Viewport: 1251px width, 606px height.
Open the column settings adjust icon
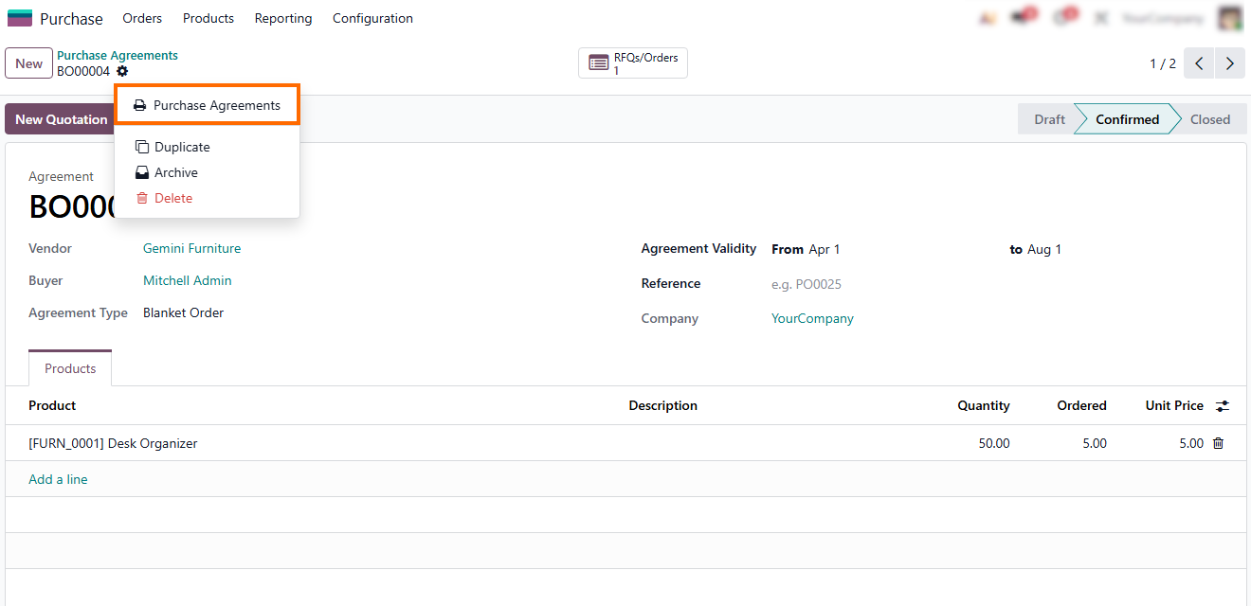pos(1223,405)
